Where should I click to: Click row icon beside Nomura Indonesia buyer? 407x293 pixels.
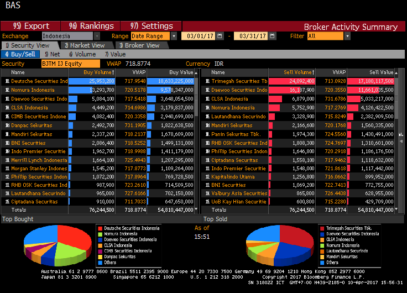[7, 90]
